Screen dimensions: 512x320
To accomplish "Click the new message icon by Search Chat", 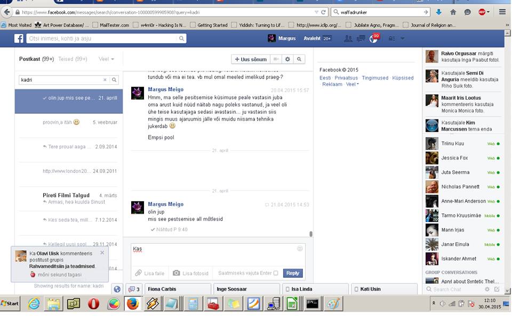I will click(497, 289).
